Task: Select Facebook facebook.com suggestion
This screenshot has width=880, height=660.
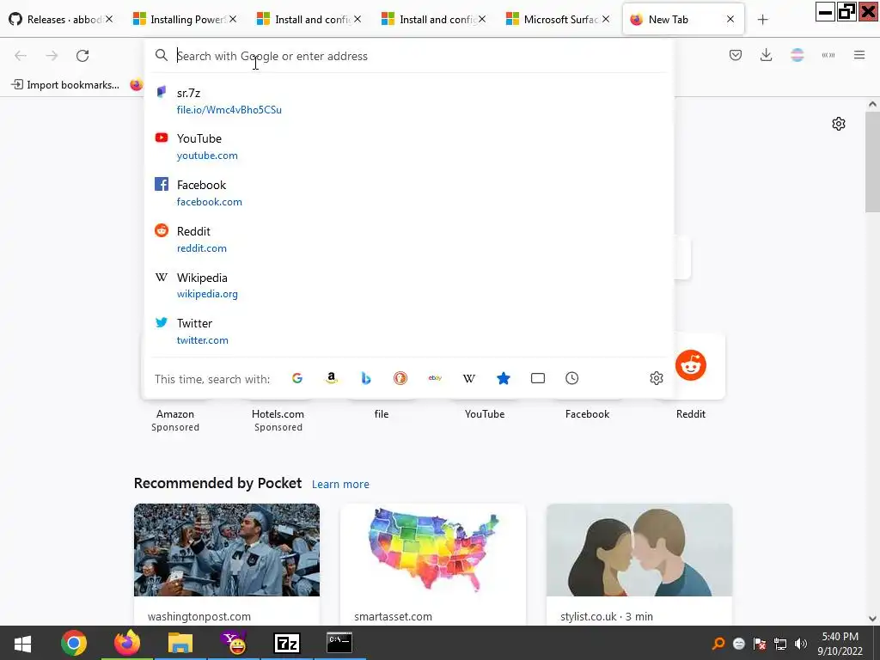Action: coord(408,193)
